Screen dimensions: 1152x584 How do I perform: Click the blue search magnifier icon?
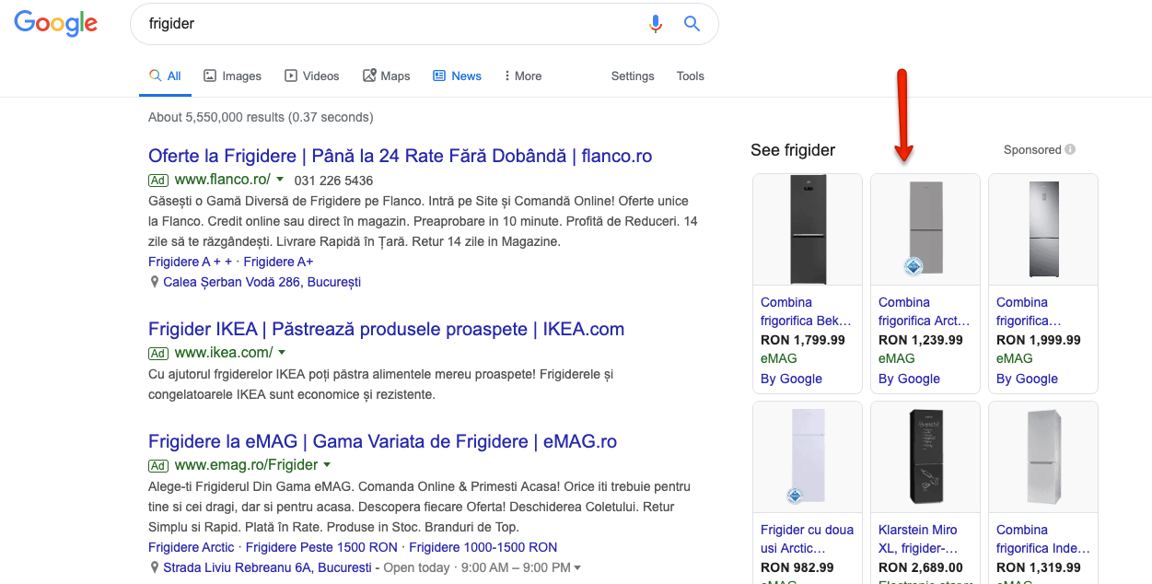pyautogui.click(x=692, y=24)
